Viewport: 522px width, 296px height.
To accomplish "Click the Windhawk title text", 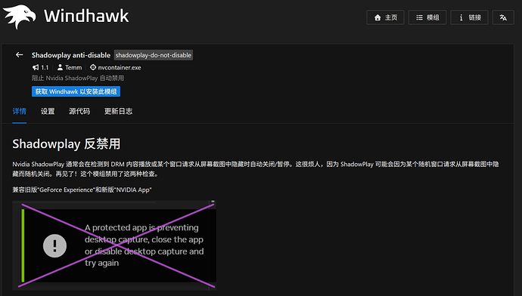I will pos(86,16).
